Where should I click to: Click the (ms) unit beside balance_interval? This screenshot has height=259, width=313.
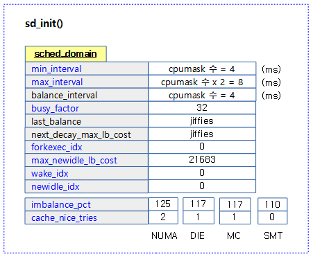(271, 96)
